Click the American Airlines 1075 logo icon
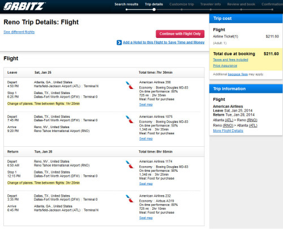Viewport: 283px width, 229px height. 130,120
